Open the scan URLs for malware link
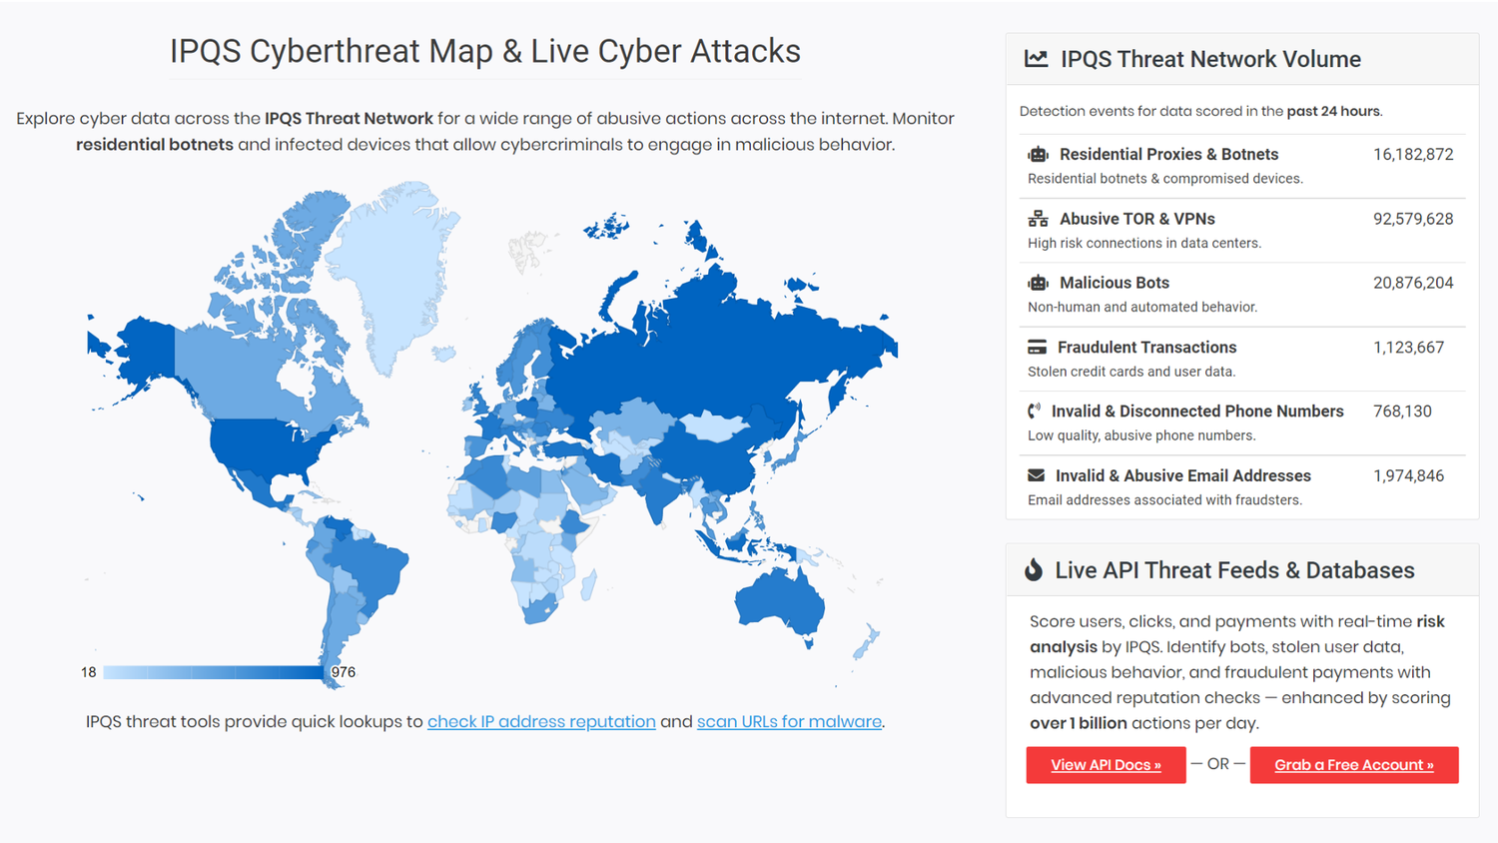 tap(788, 721)
